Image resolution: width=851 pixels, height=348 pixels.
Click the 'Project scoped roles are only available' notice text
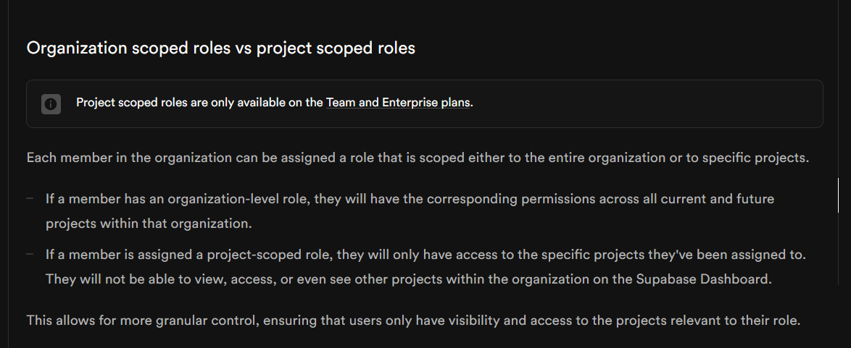(x=199, y=103)
